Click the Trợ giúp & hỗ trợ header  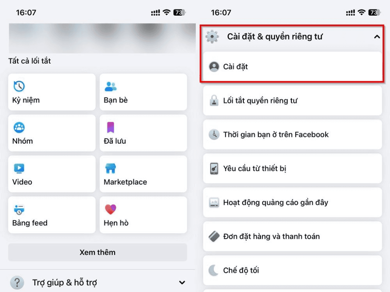[65, 282]
